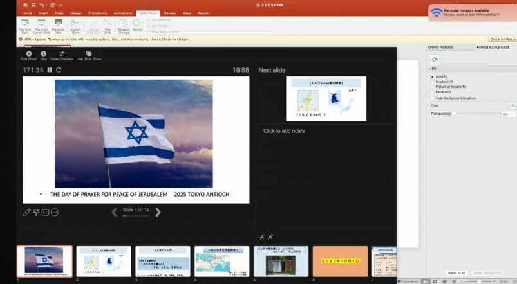Select the pen annotation tool
Screen dimensions: 517x284
[26, 212]
